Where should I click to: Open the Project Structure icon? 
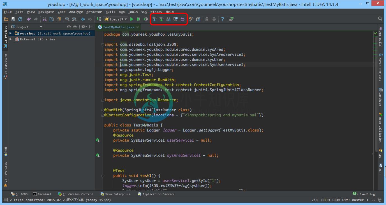pos(198,19)
